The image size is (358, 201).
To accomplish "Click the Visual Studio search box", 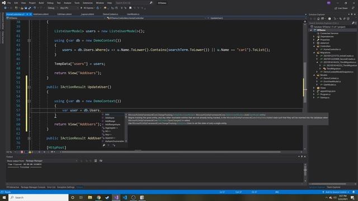I will [134, 3].
